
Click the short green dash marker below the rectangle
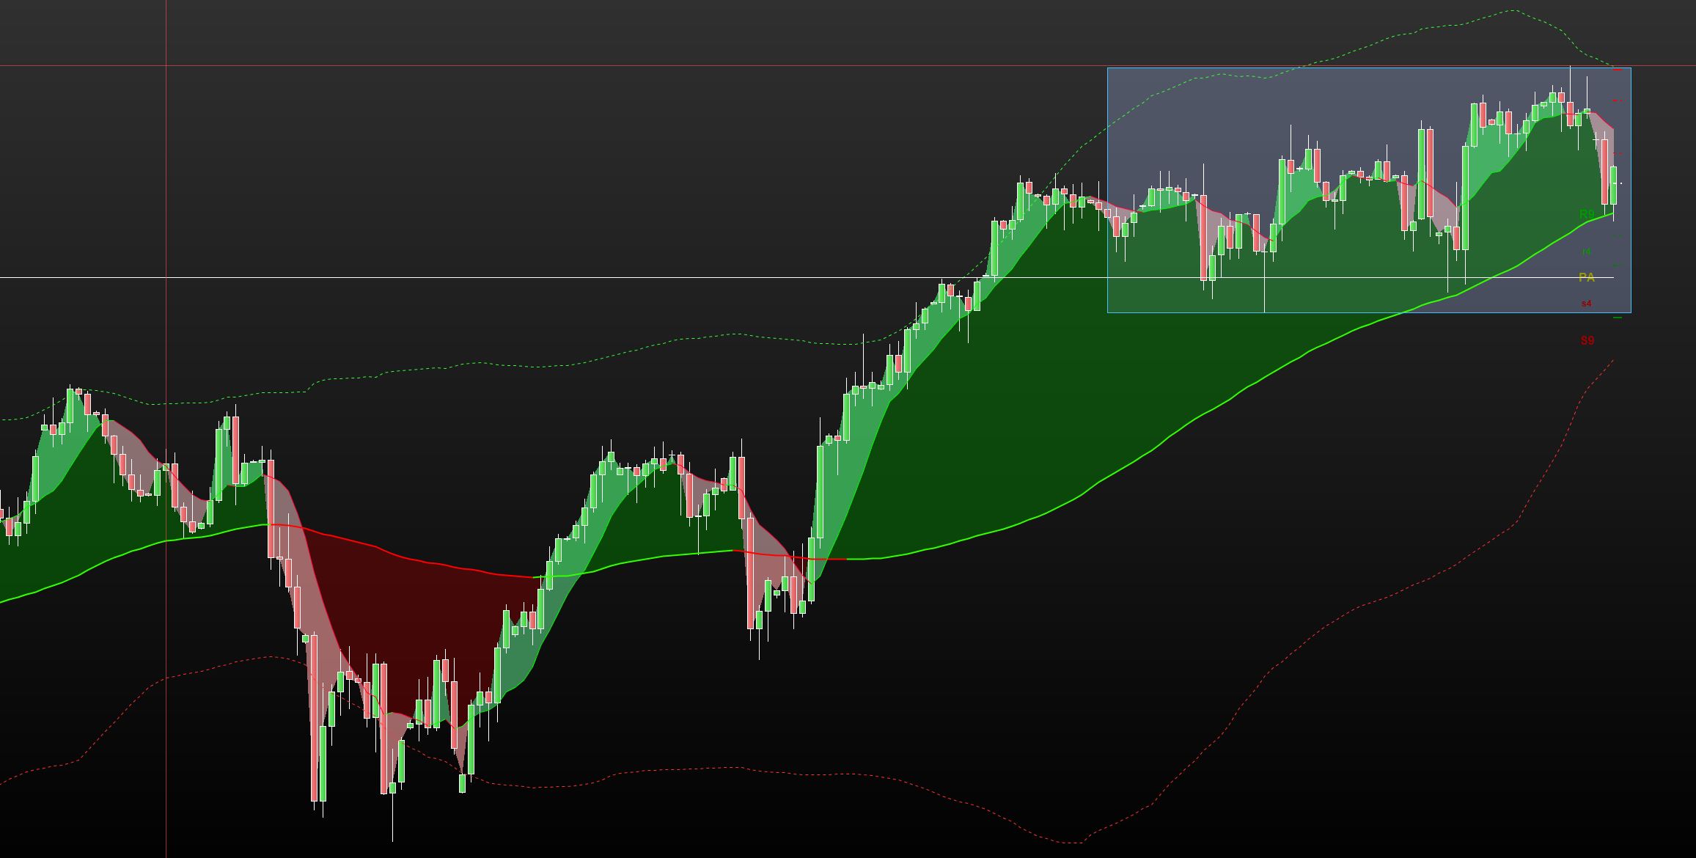coord(1618,318)
